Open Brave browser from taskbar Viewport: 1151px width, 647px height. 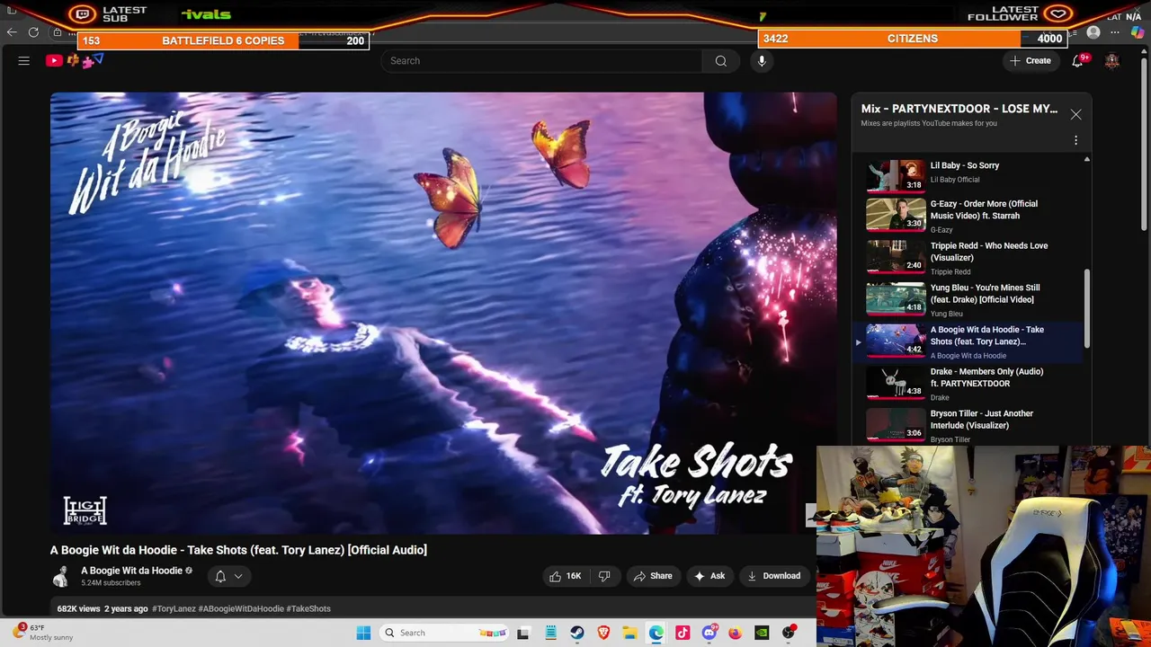pyautogui.click(x=603, y=633)
